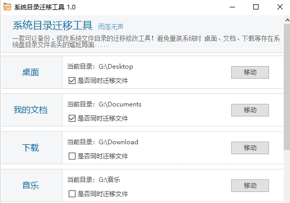Uncheck 是否同时迁移文件 under G:\Documents
Image resolution: width=290 pixels, height=203 pixels.
(x=72, y=119)
